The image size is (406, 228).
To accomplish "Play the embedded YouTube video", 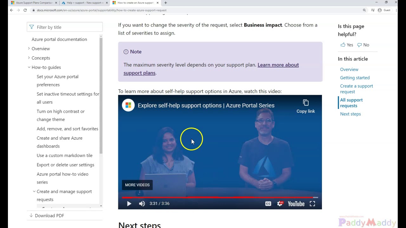I will point(129,204).
